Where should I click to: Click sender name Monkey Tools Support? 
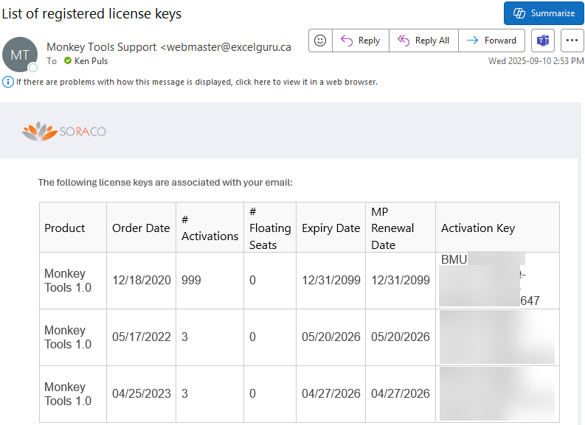click(102, 47)
